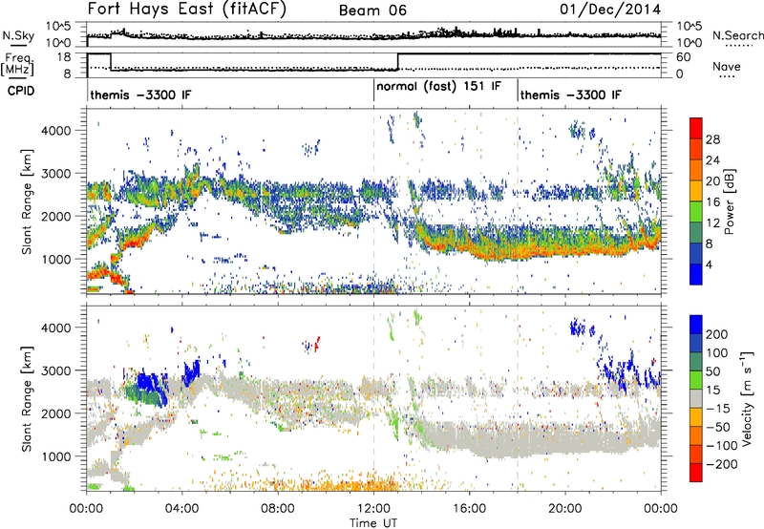Click the '-50' tick on Velocity colorbar
This screenshot has width=764, height=529.
[719, 427]
